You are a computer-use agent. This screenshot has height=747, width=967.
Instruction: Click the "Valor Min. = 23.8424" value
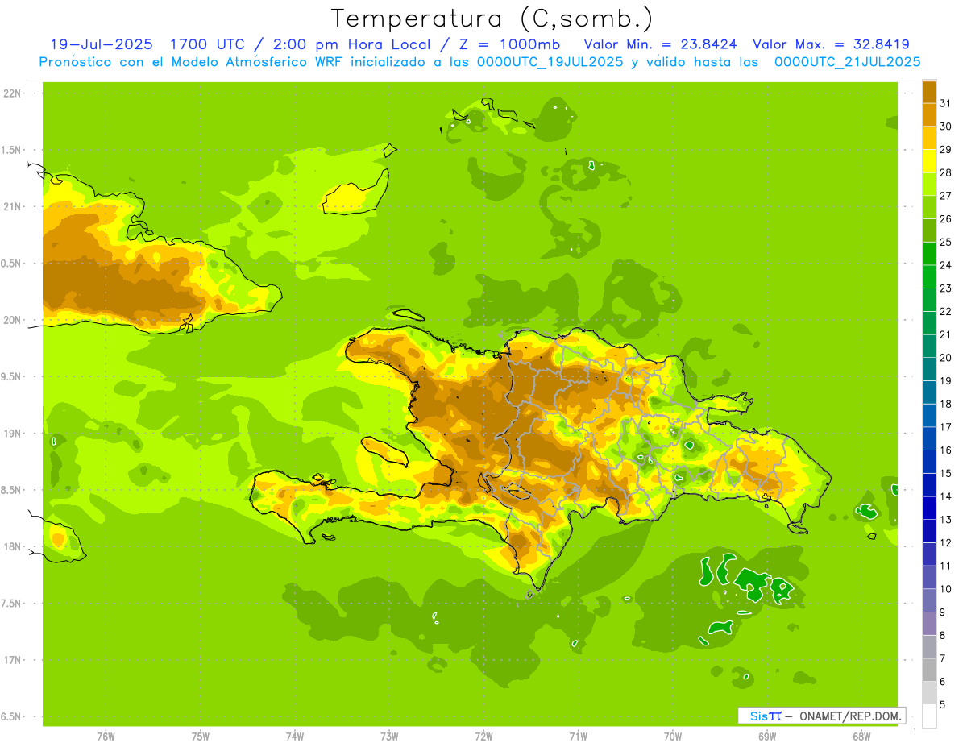(662, 44)
